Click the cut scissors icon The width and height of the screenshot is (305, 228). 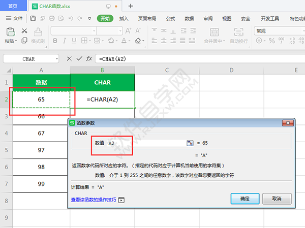[24, 31]
